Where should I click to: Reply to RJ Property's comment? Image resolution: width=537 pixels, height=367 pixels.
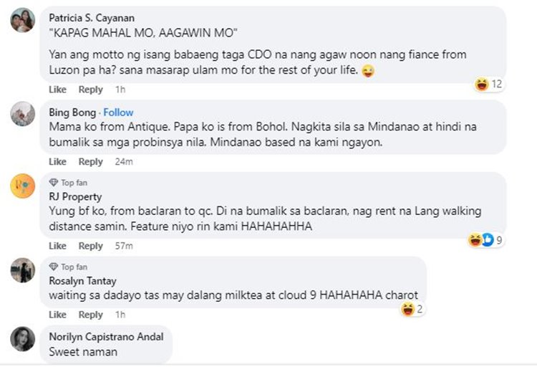(90, 246)
